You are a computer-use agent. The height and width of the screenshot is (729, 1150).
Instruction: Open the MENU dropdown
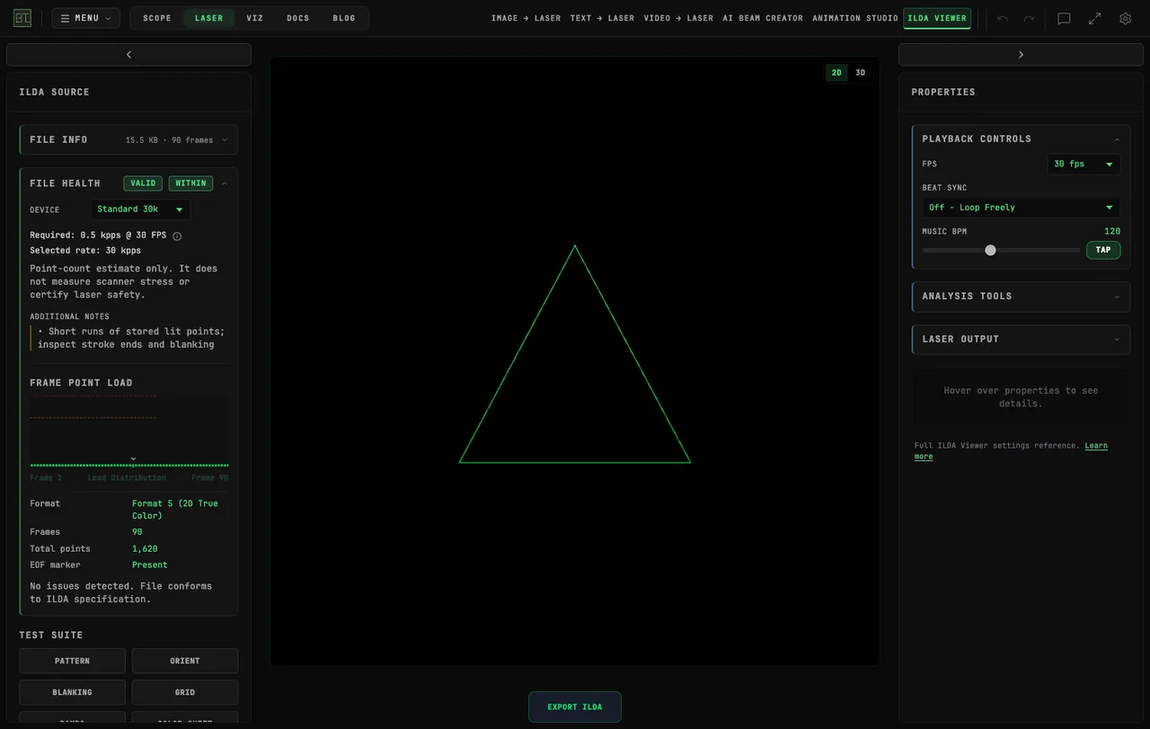click(85, 18)
